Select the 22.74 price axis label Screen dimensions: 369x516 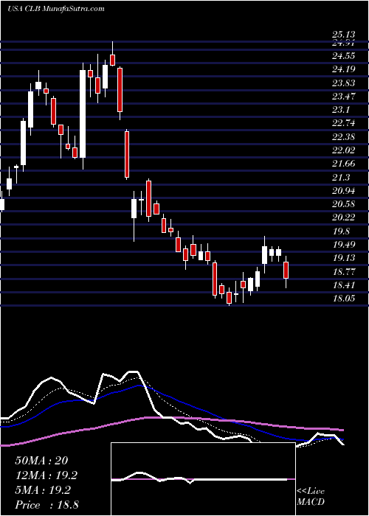coord(343,123)
